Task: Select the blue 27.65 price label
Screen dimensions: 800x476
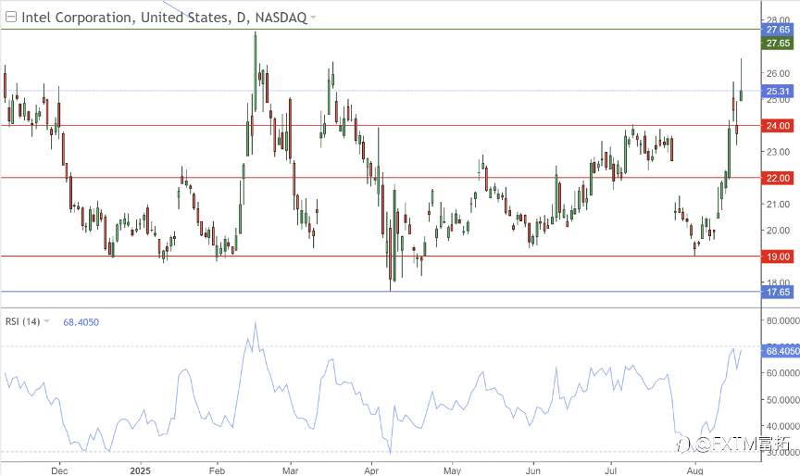Action: pyautogui.click(x=778, y=30)
